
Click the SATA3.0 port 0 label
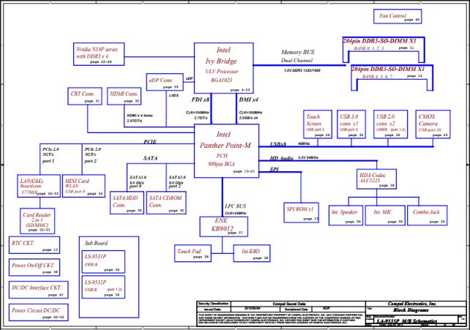pos(138,181)
